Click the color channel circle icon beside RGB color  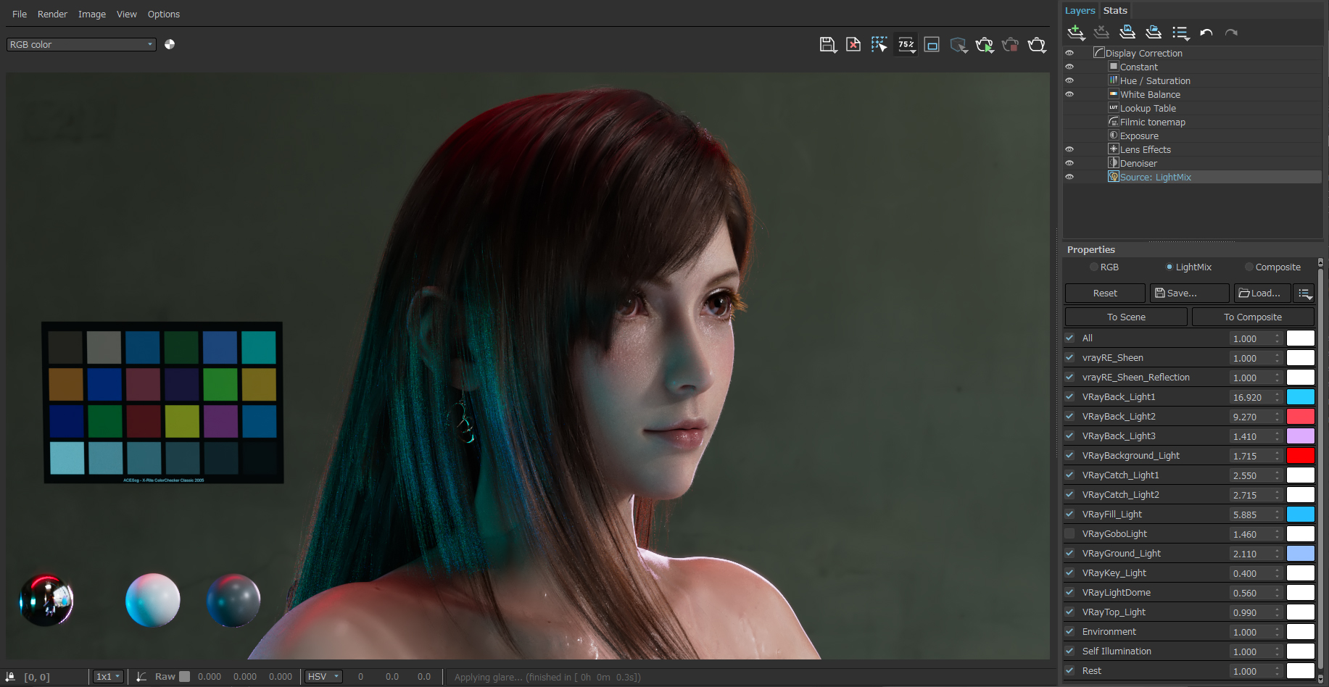[170, 44]
